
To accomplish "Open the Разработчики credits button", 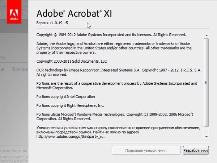I will click(x=196, y=150).
